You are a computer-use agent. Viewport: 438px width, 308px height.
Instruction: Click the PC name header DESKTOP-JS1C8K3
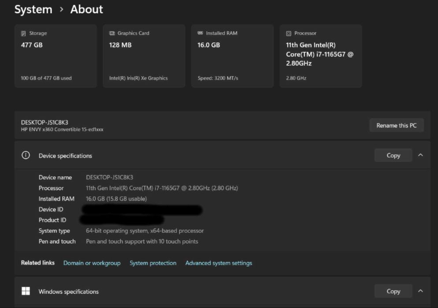(x=45, y=122)
